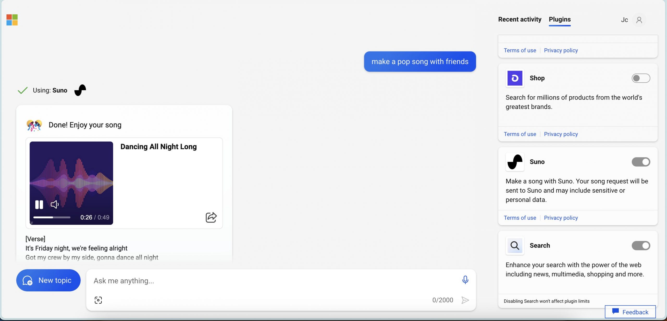This screenshot has height=321, width=667.
Task: Click the green checkmark next to Using Suno
Action: pyautogui.click(x=23, y=90)
